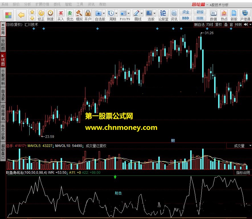
Task: Click the 删自选 button
Action: point(199,24)
